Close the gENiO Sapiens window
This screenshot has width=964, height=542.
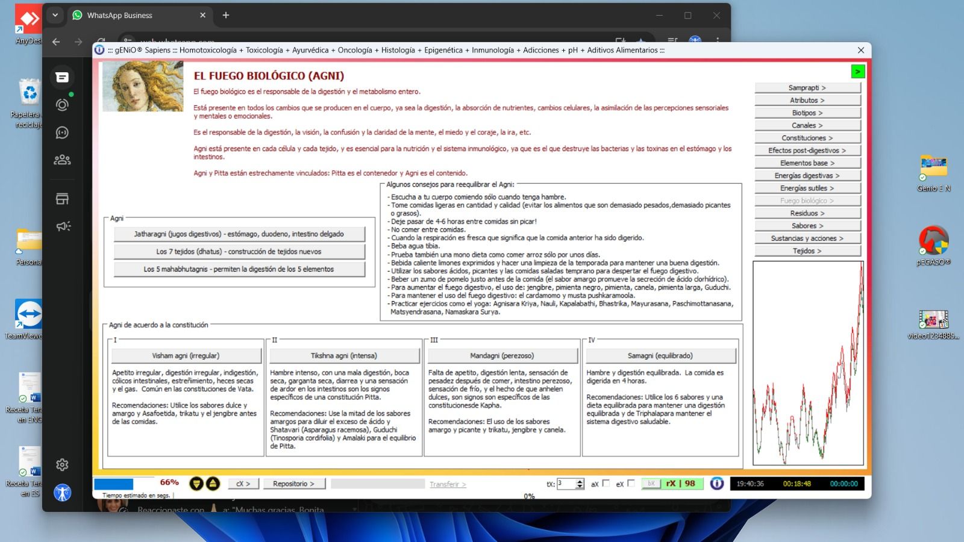[x=861, y=50]
